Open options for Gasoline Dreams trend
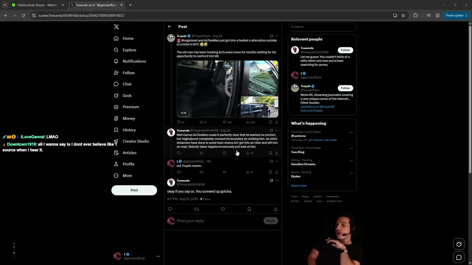 351,161
